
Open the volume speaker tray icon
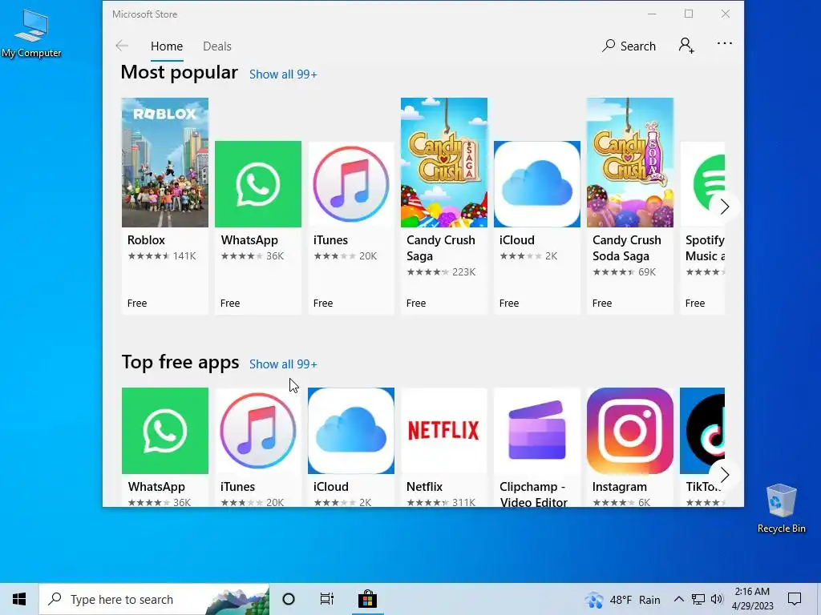717,599
